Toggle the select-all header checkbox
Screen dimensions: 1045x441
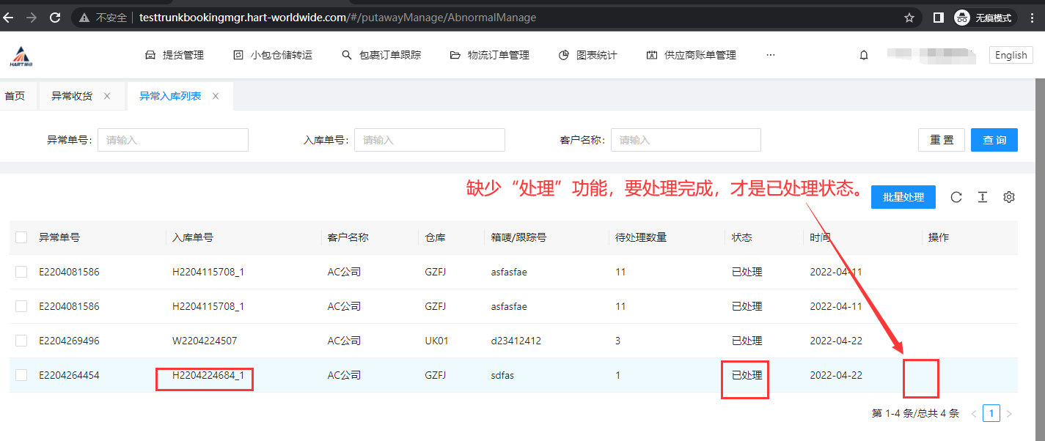[21, 237]
